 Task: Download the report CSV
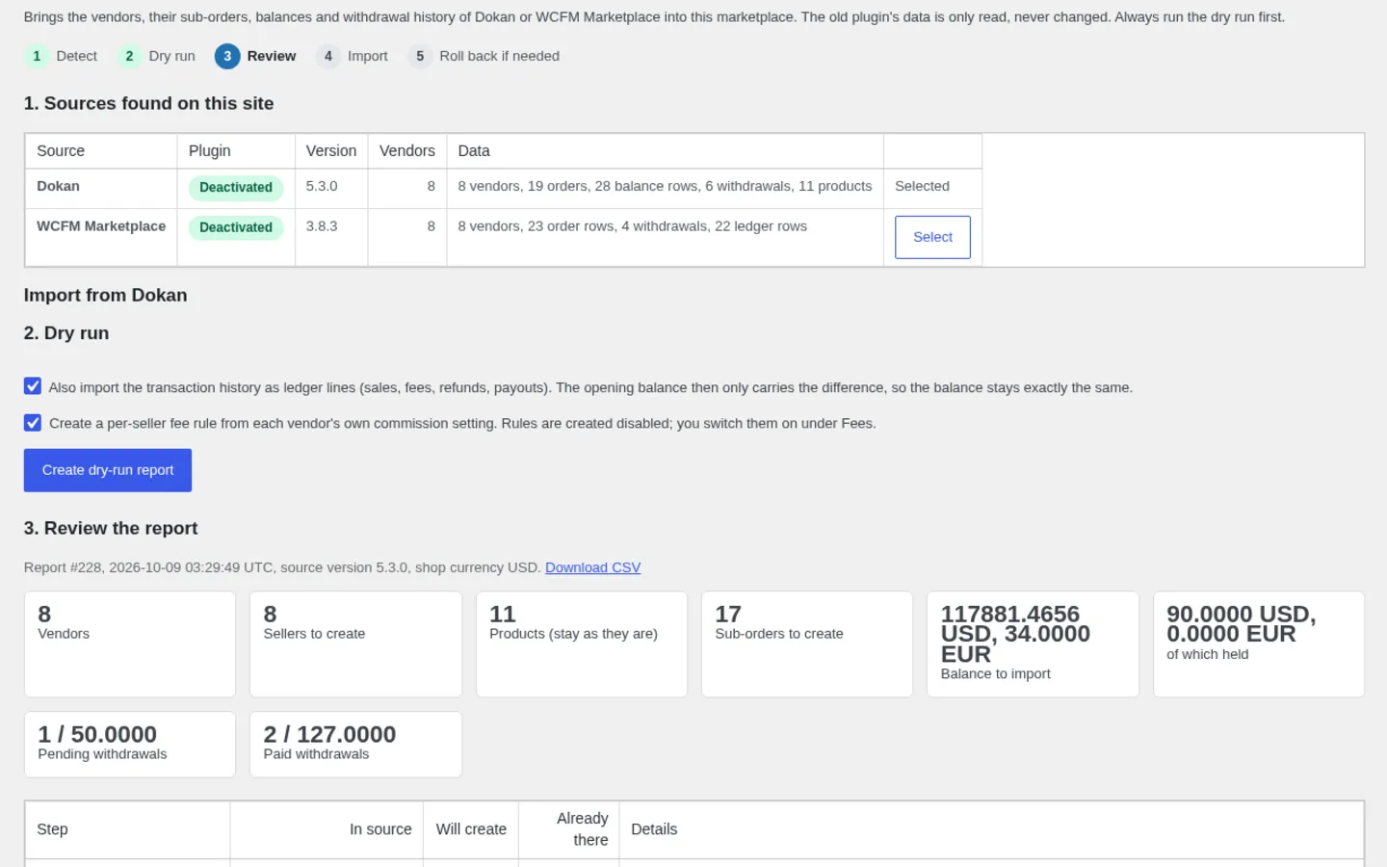click(592, 567)
